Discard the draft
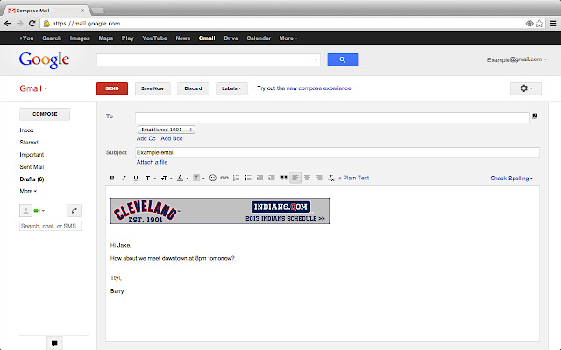This screenshot has width=561, height=350. tap(193, 88)
